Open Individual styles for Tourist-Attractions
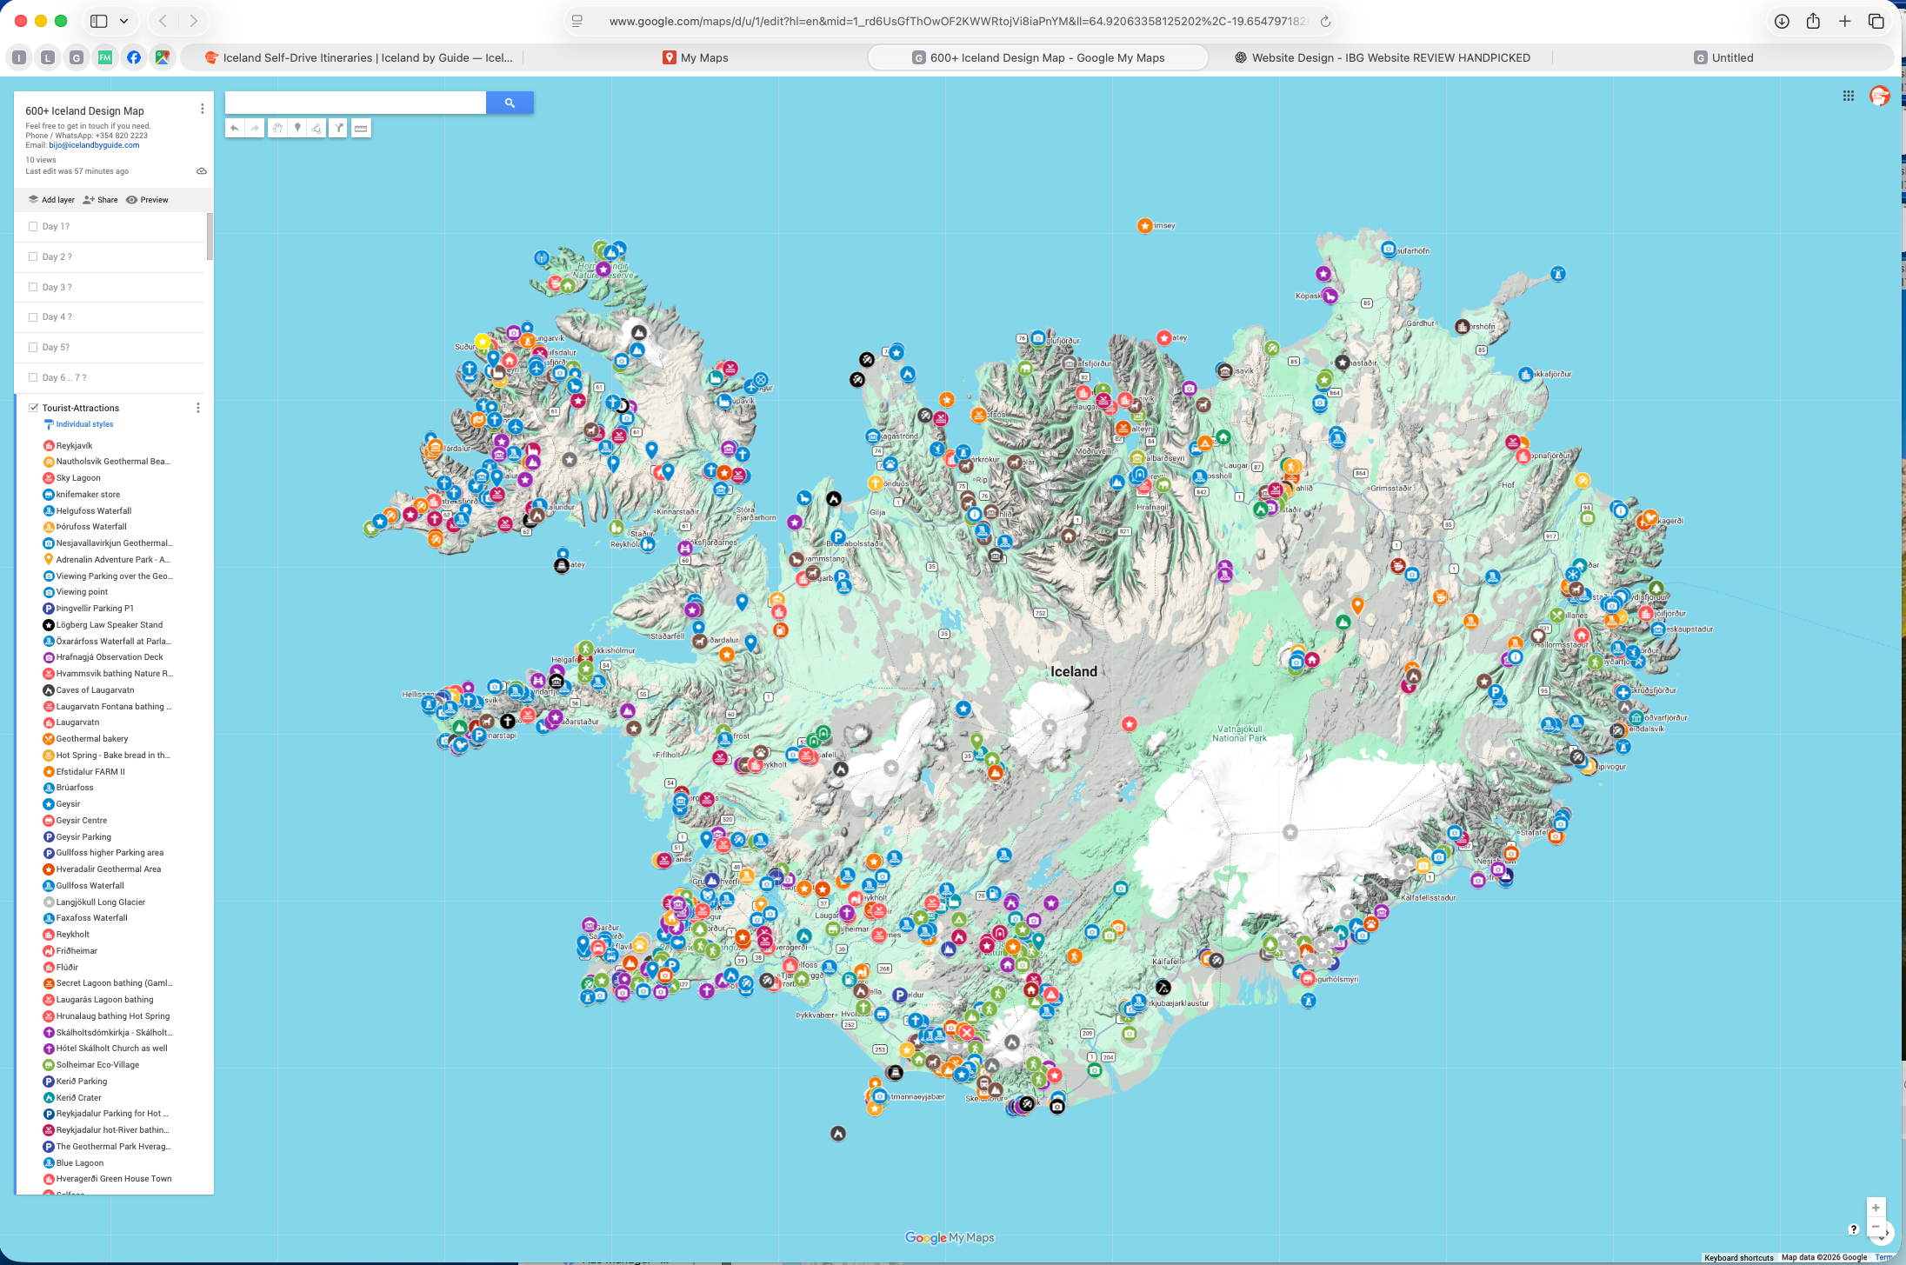Viewport: 1906px width, 1265px height. (x=84, y=424)
